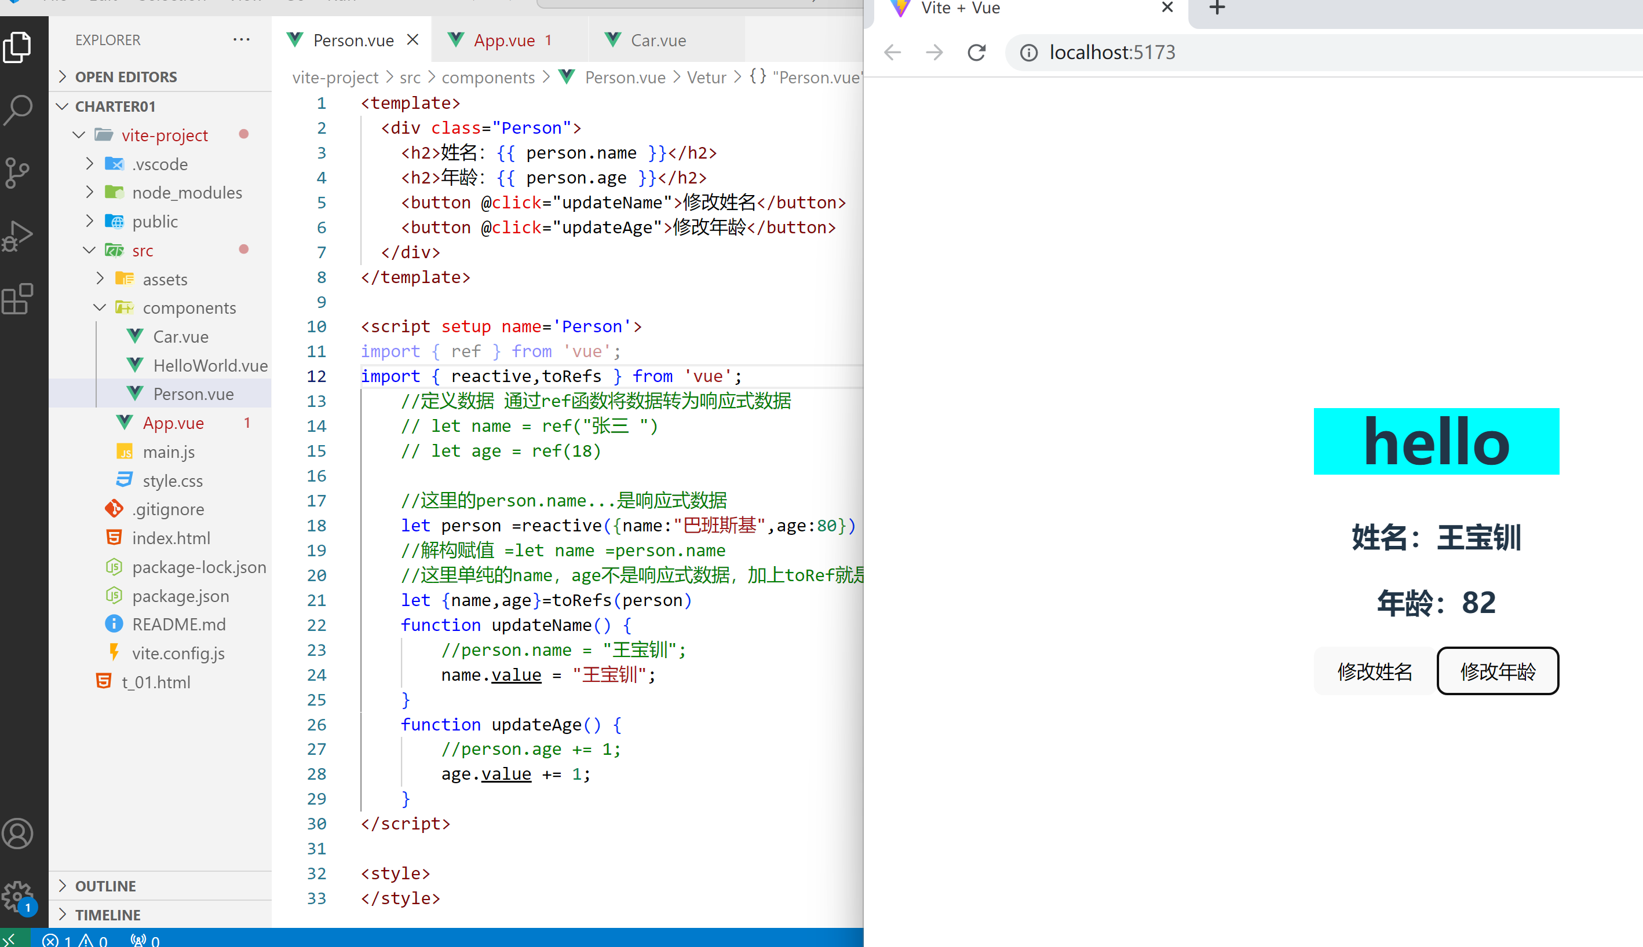Collapse the CHARTER01 workspace section

coord(160,105)
